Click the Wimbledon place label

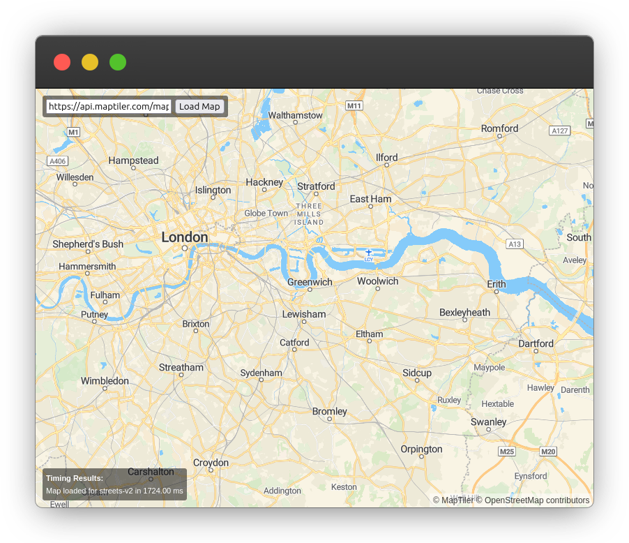coord(105,381)
